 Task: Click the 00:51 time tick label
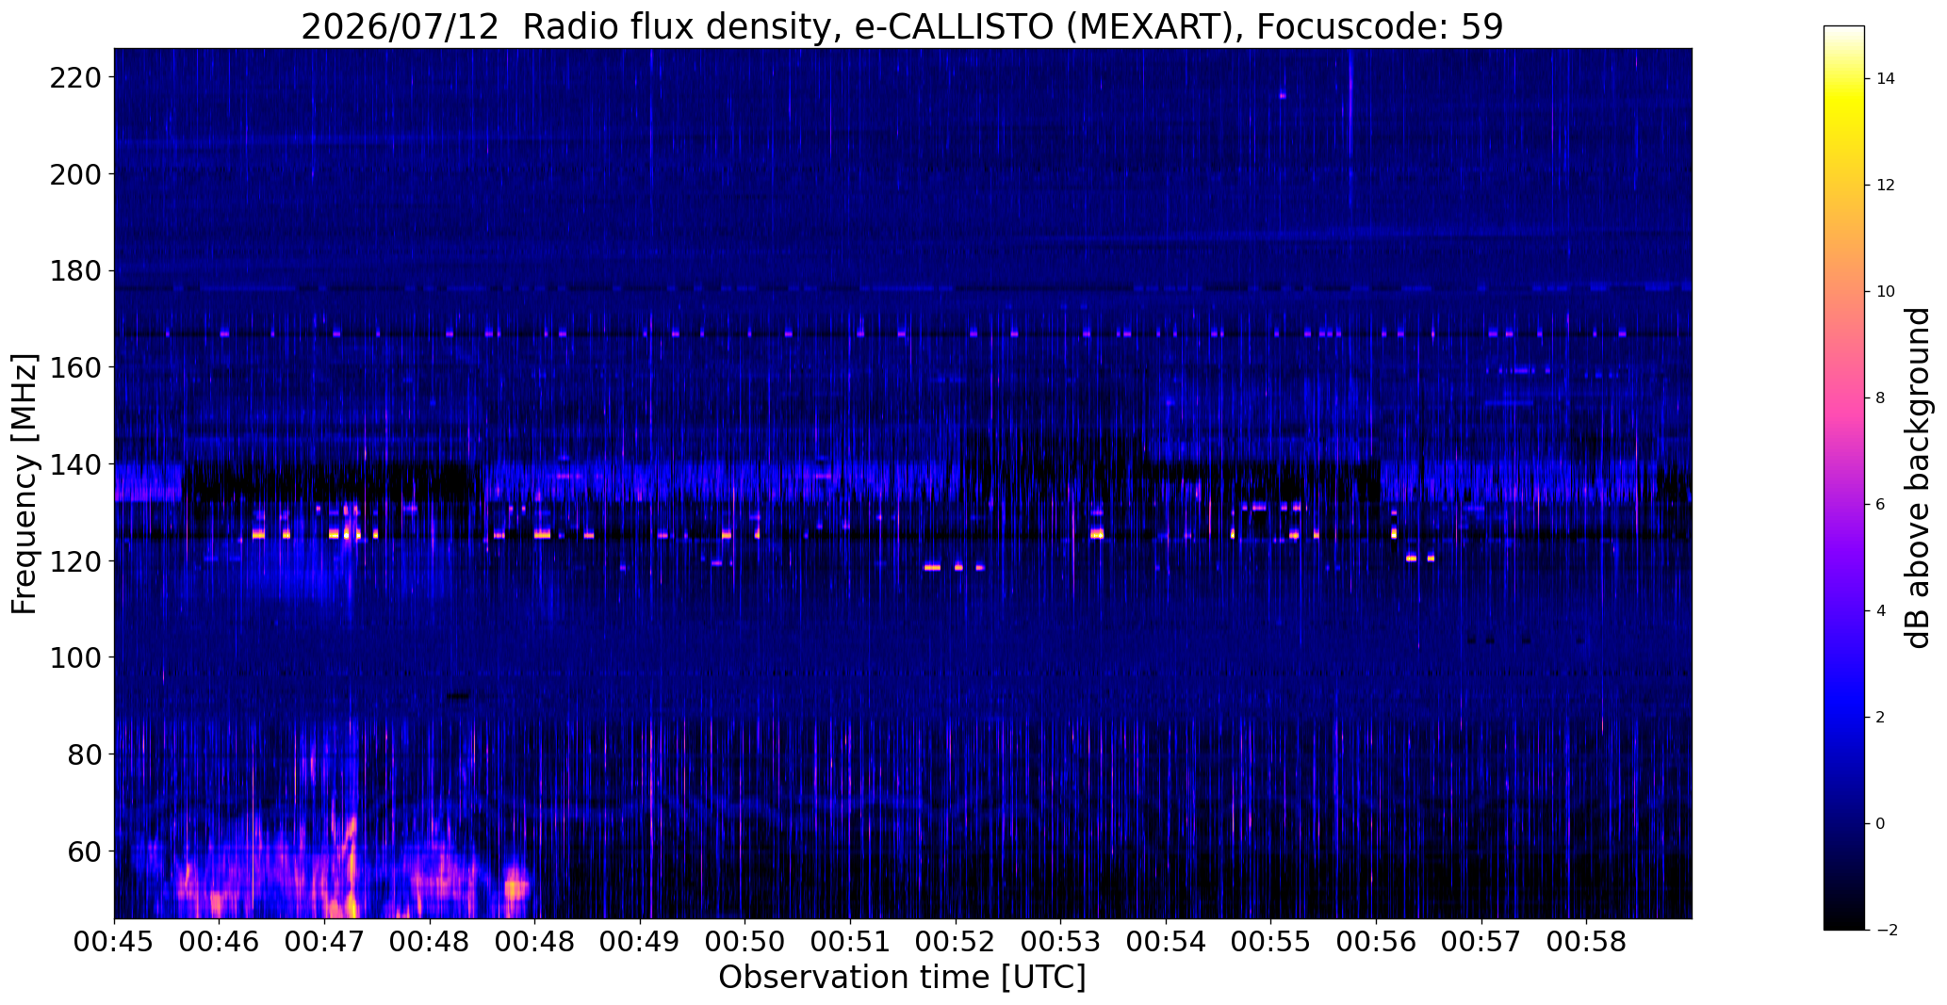[850, 943]
